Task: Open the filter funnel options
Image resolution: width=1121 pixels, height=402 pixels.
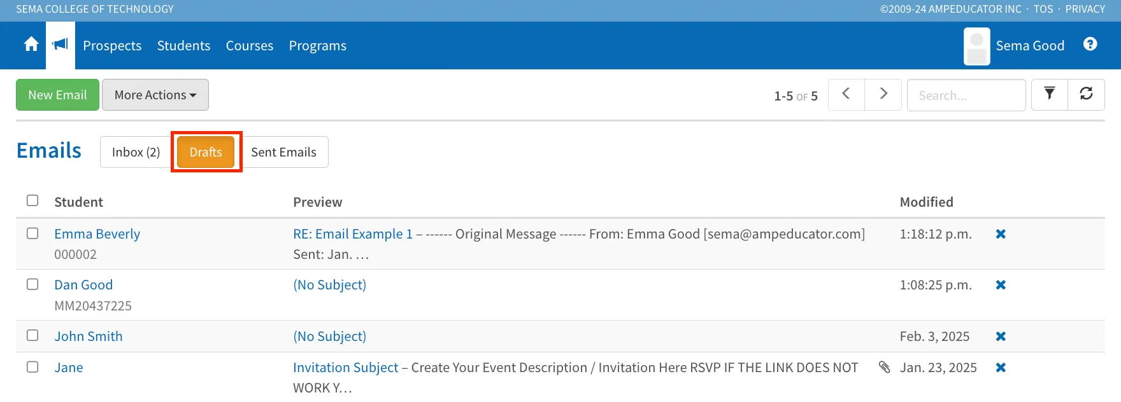Action: pyautogui.click(x=1050, y=95)
